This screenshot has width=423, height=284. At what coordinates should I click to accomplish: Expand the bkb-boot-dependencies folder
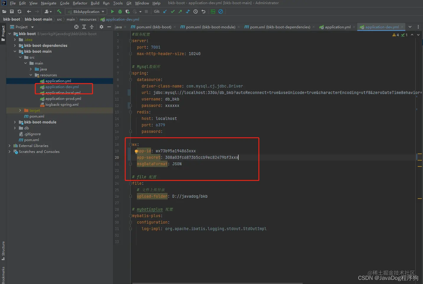coord(15,45)
